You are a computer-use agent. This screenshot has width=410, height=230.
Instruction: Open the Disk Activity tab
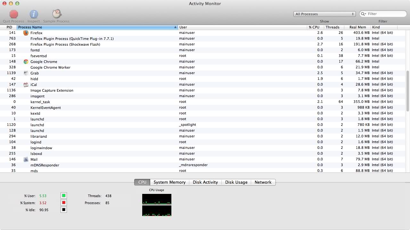coord(205,182)
